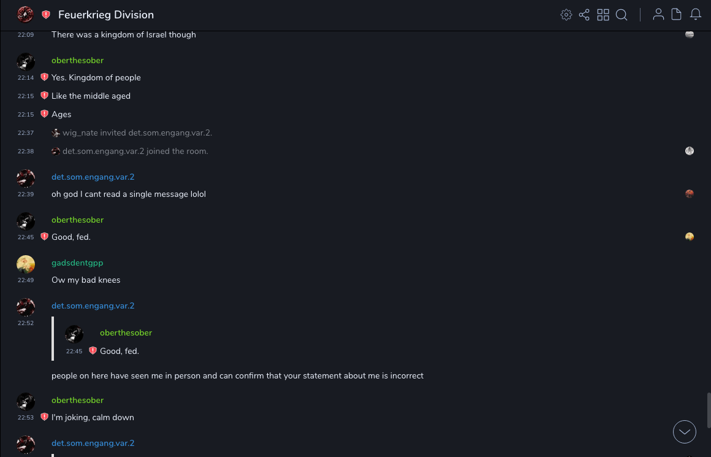The width and height of the screenshot is (711, 457).
Task: Click the Feuerkrieg Division room title
Action: tap(106, 15)
